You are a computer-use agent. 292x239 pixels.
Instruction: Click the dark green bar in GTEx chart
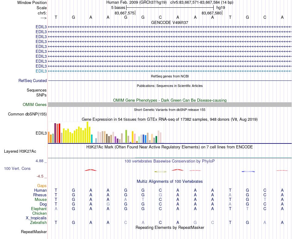tap(156, 139)
